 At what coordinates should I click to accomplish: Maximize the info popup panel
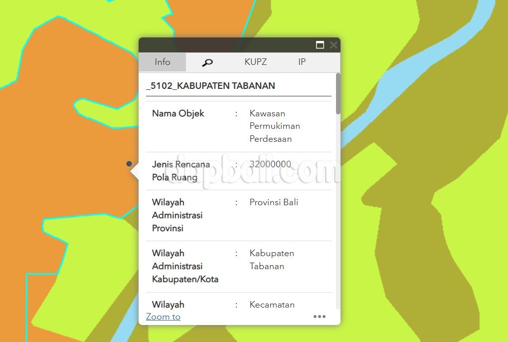coord(320,45)
